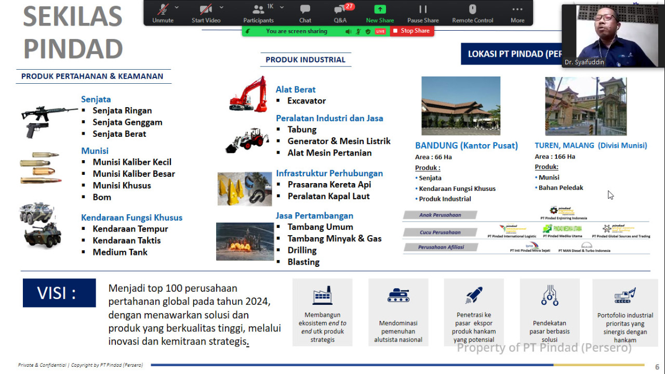Open Q&A with 27 notifications

[x=340, y=12]
